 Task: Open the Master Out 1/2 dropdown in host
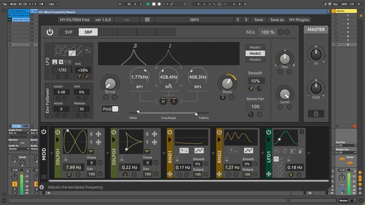[x=346, y=153]
